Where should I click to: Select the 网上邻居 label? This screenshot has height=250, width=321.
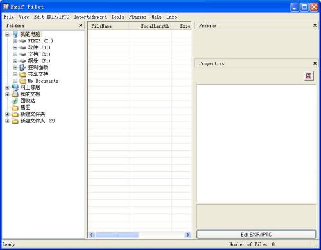(x=30, y=87)
